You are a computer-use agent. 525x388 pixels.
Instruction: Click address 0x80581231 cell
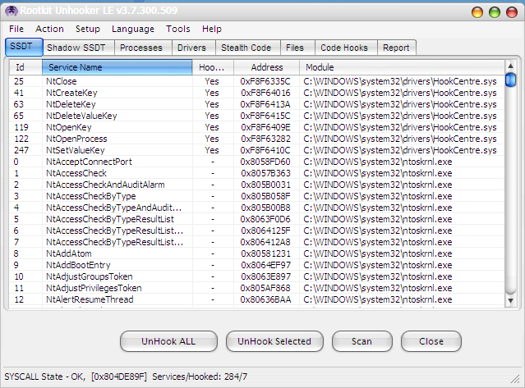pos(265,253)
